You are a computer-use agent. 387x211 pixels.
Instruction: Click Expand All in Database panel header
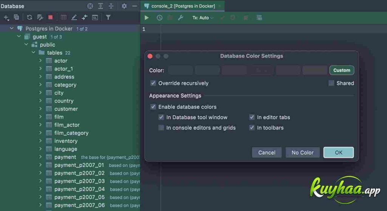pos(101,6)
